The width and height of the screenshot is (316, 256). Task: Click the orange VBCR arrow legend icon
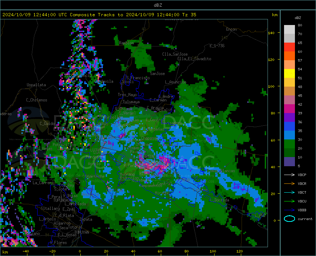tap(289, 184)
